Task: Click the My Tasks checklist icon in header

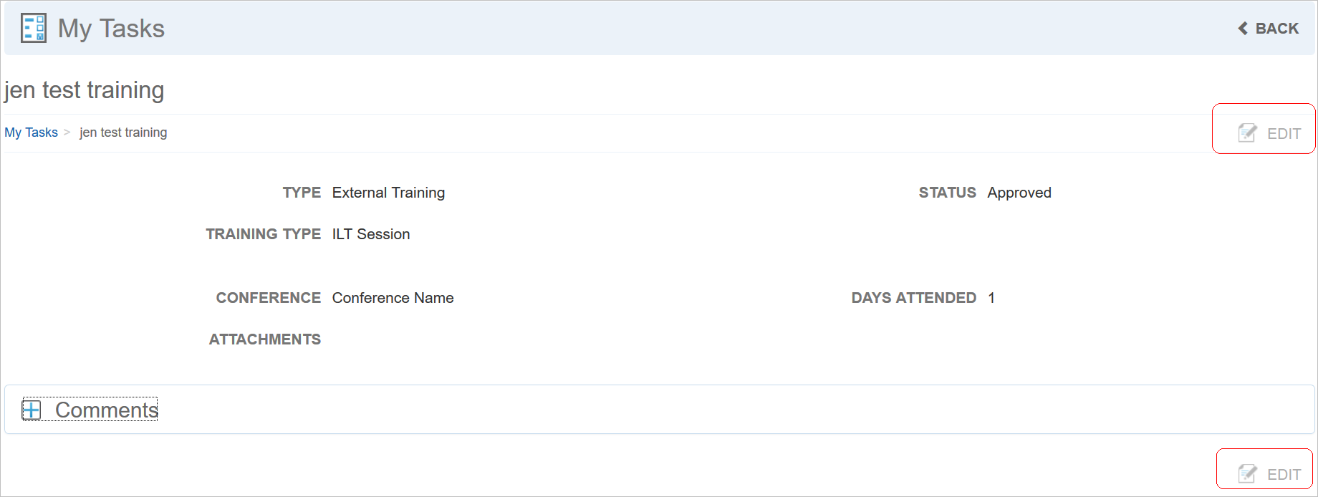Action: (34, 29)
